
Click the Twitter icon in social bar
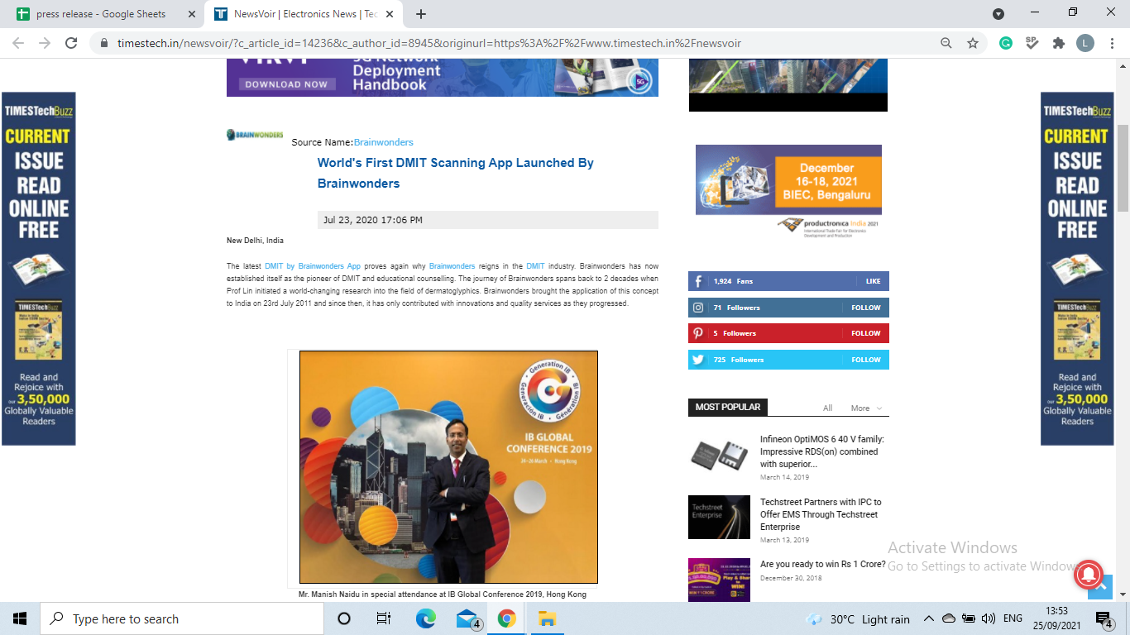pos(698,360)
